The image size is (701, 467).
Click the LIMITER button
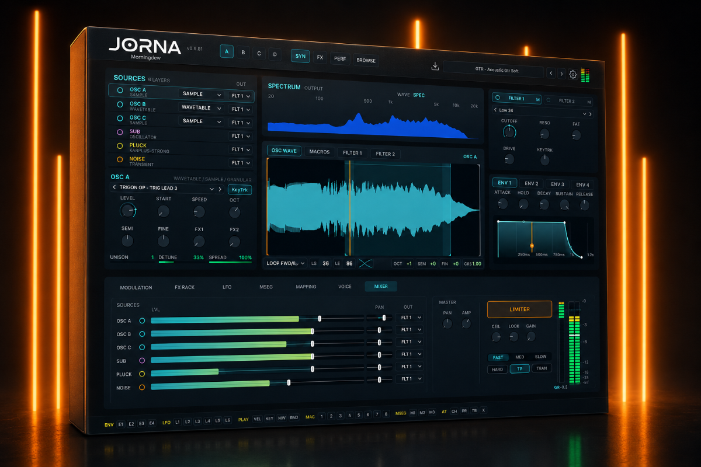[519, 309]
